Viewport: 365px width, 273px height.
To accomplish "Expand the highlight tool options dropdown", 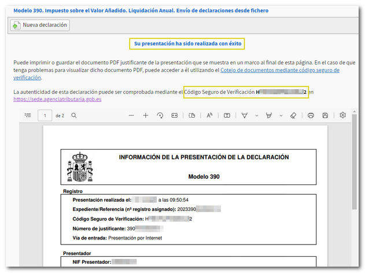I will tap(281, 115).
